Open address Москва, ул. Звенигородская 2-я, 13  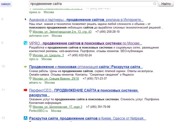point(62,32)
